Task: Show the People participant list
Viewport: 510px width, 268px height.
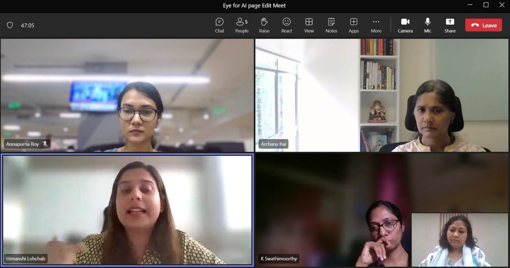Action: coord(242,25)
